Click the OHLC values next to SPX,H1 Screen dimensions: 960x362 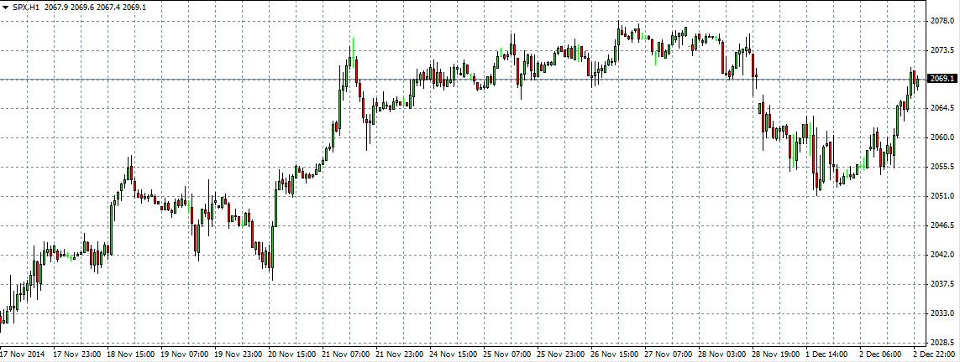click(95, 7)
